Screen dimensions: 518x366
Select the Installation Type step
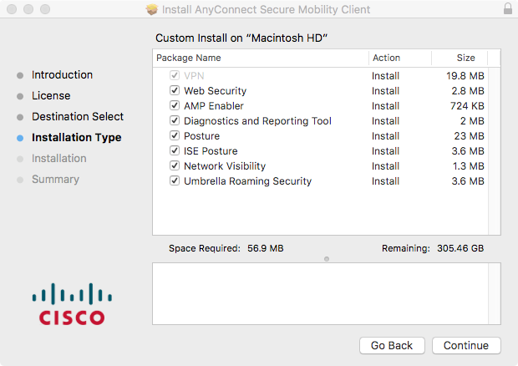[x=77, y=138]
